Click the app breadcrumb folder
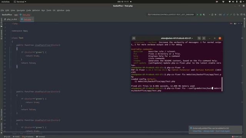Viewport: 246px width, 138px height. pyautogui.click(x=16, y=15)
